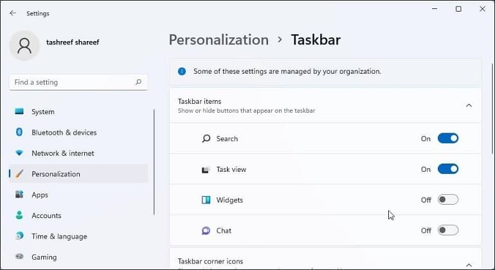Close the Settings window
The height and width of the screenshot is (270, 495).
coord(482,9)
